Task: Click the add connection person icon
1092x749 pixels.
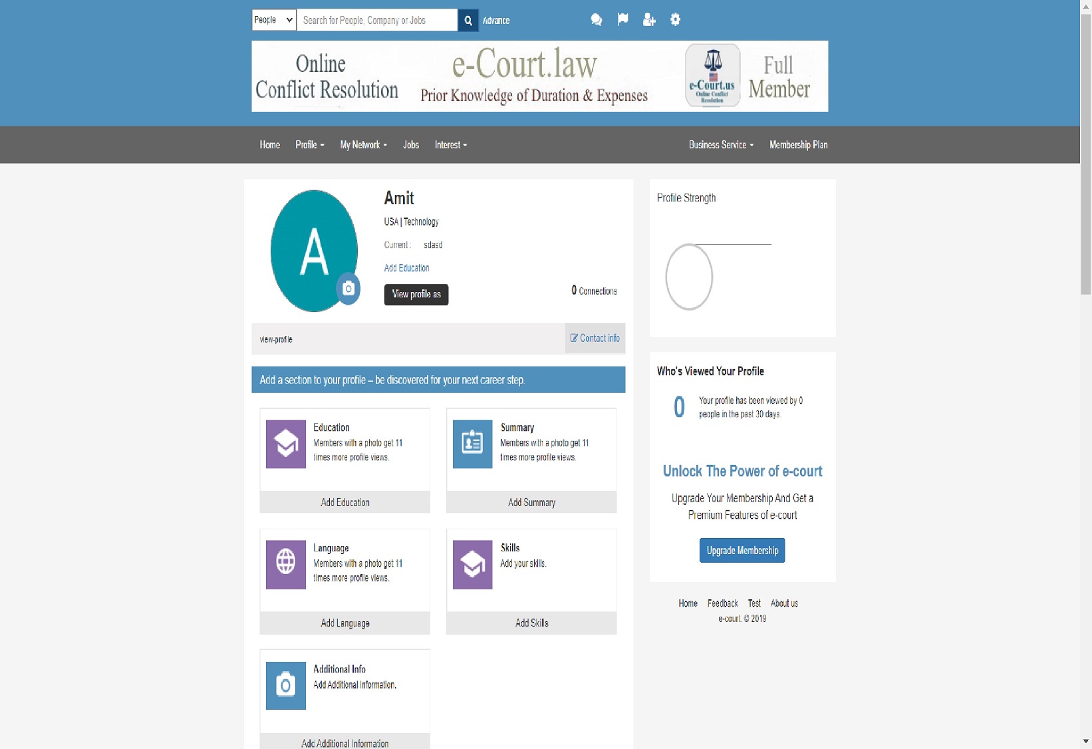Action: [x=649, y=20]
